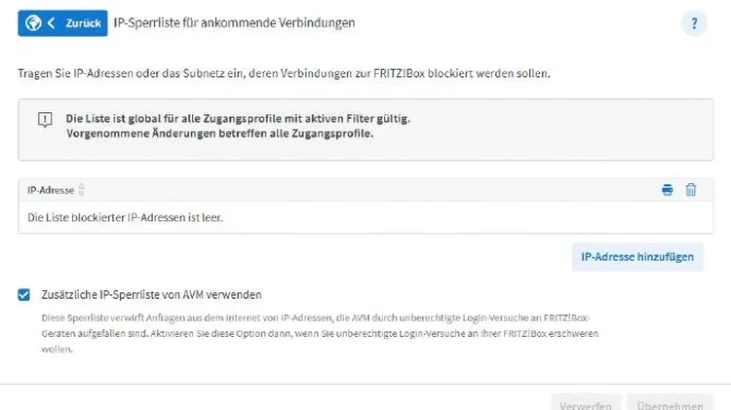731x410 pixels.
Task: Discard changes with the Verwerfen button
Action: click(x=585, y=404)
